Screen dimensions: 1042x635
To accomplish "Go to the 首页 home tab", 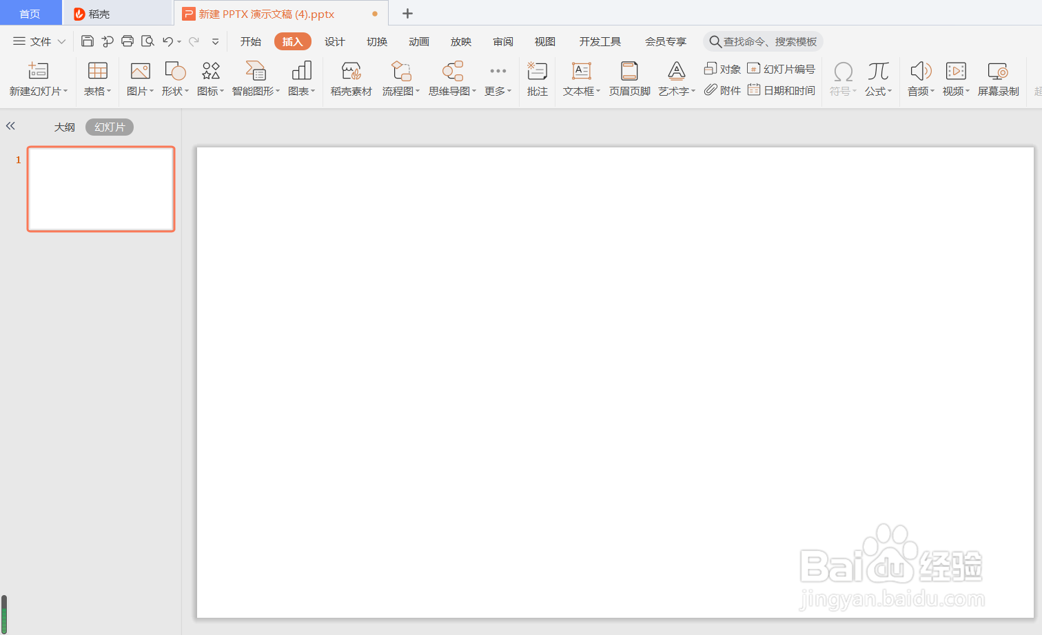I will click(30, 14).
